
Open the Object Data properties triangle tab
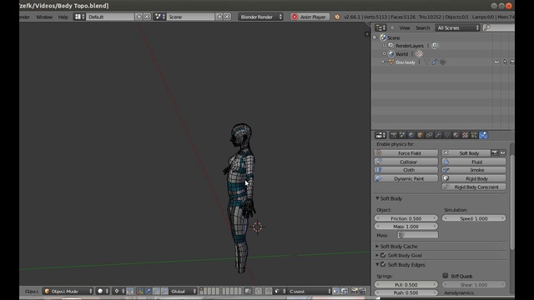click(447, 135)
